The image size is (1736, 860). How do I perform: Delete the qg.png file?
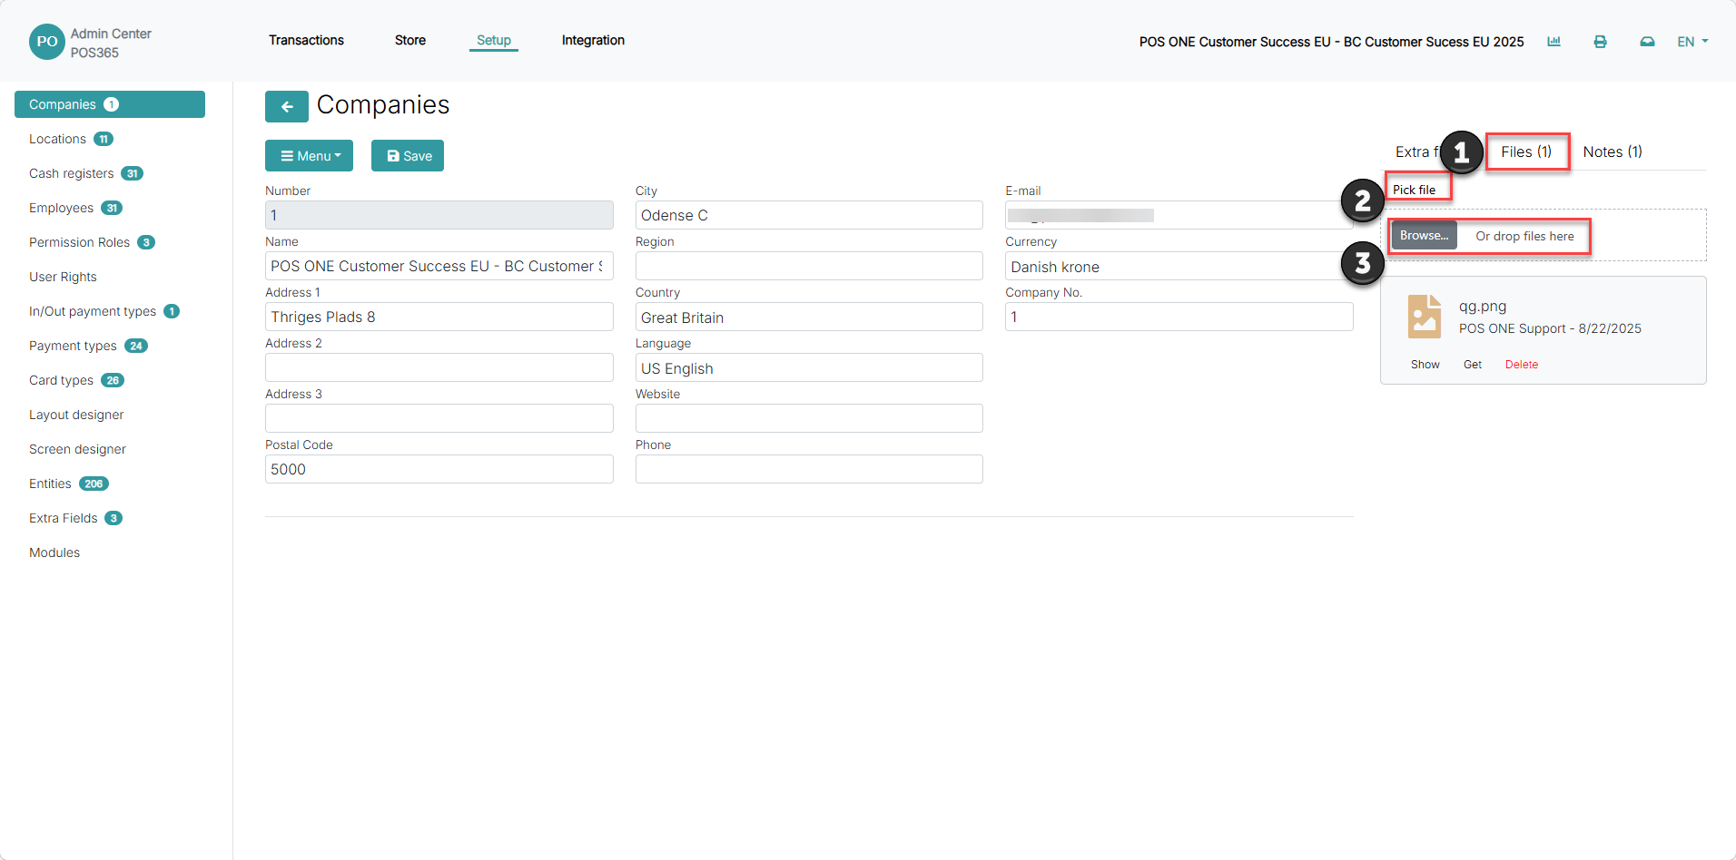point(1522,365)
